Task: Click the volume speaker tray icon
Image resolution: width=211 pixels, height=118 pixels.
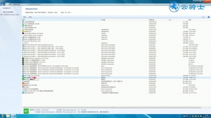Action: (198, 116)
